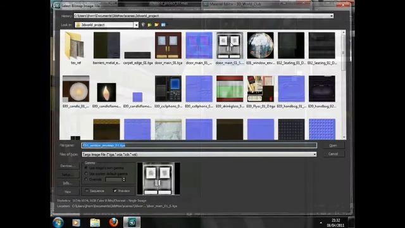
Task: Click the View button
Action: pyautogui.click(x=68, y=192)
